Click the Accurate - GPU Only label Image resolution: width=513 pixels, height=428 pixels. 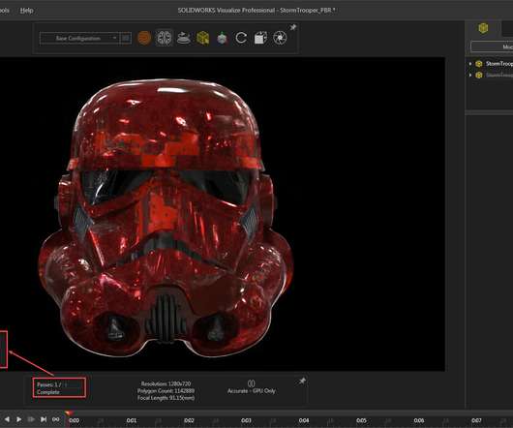[x=252, y=390]
